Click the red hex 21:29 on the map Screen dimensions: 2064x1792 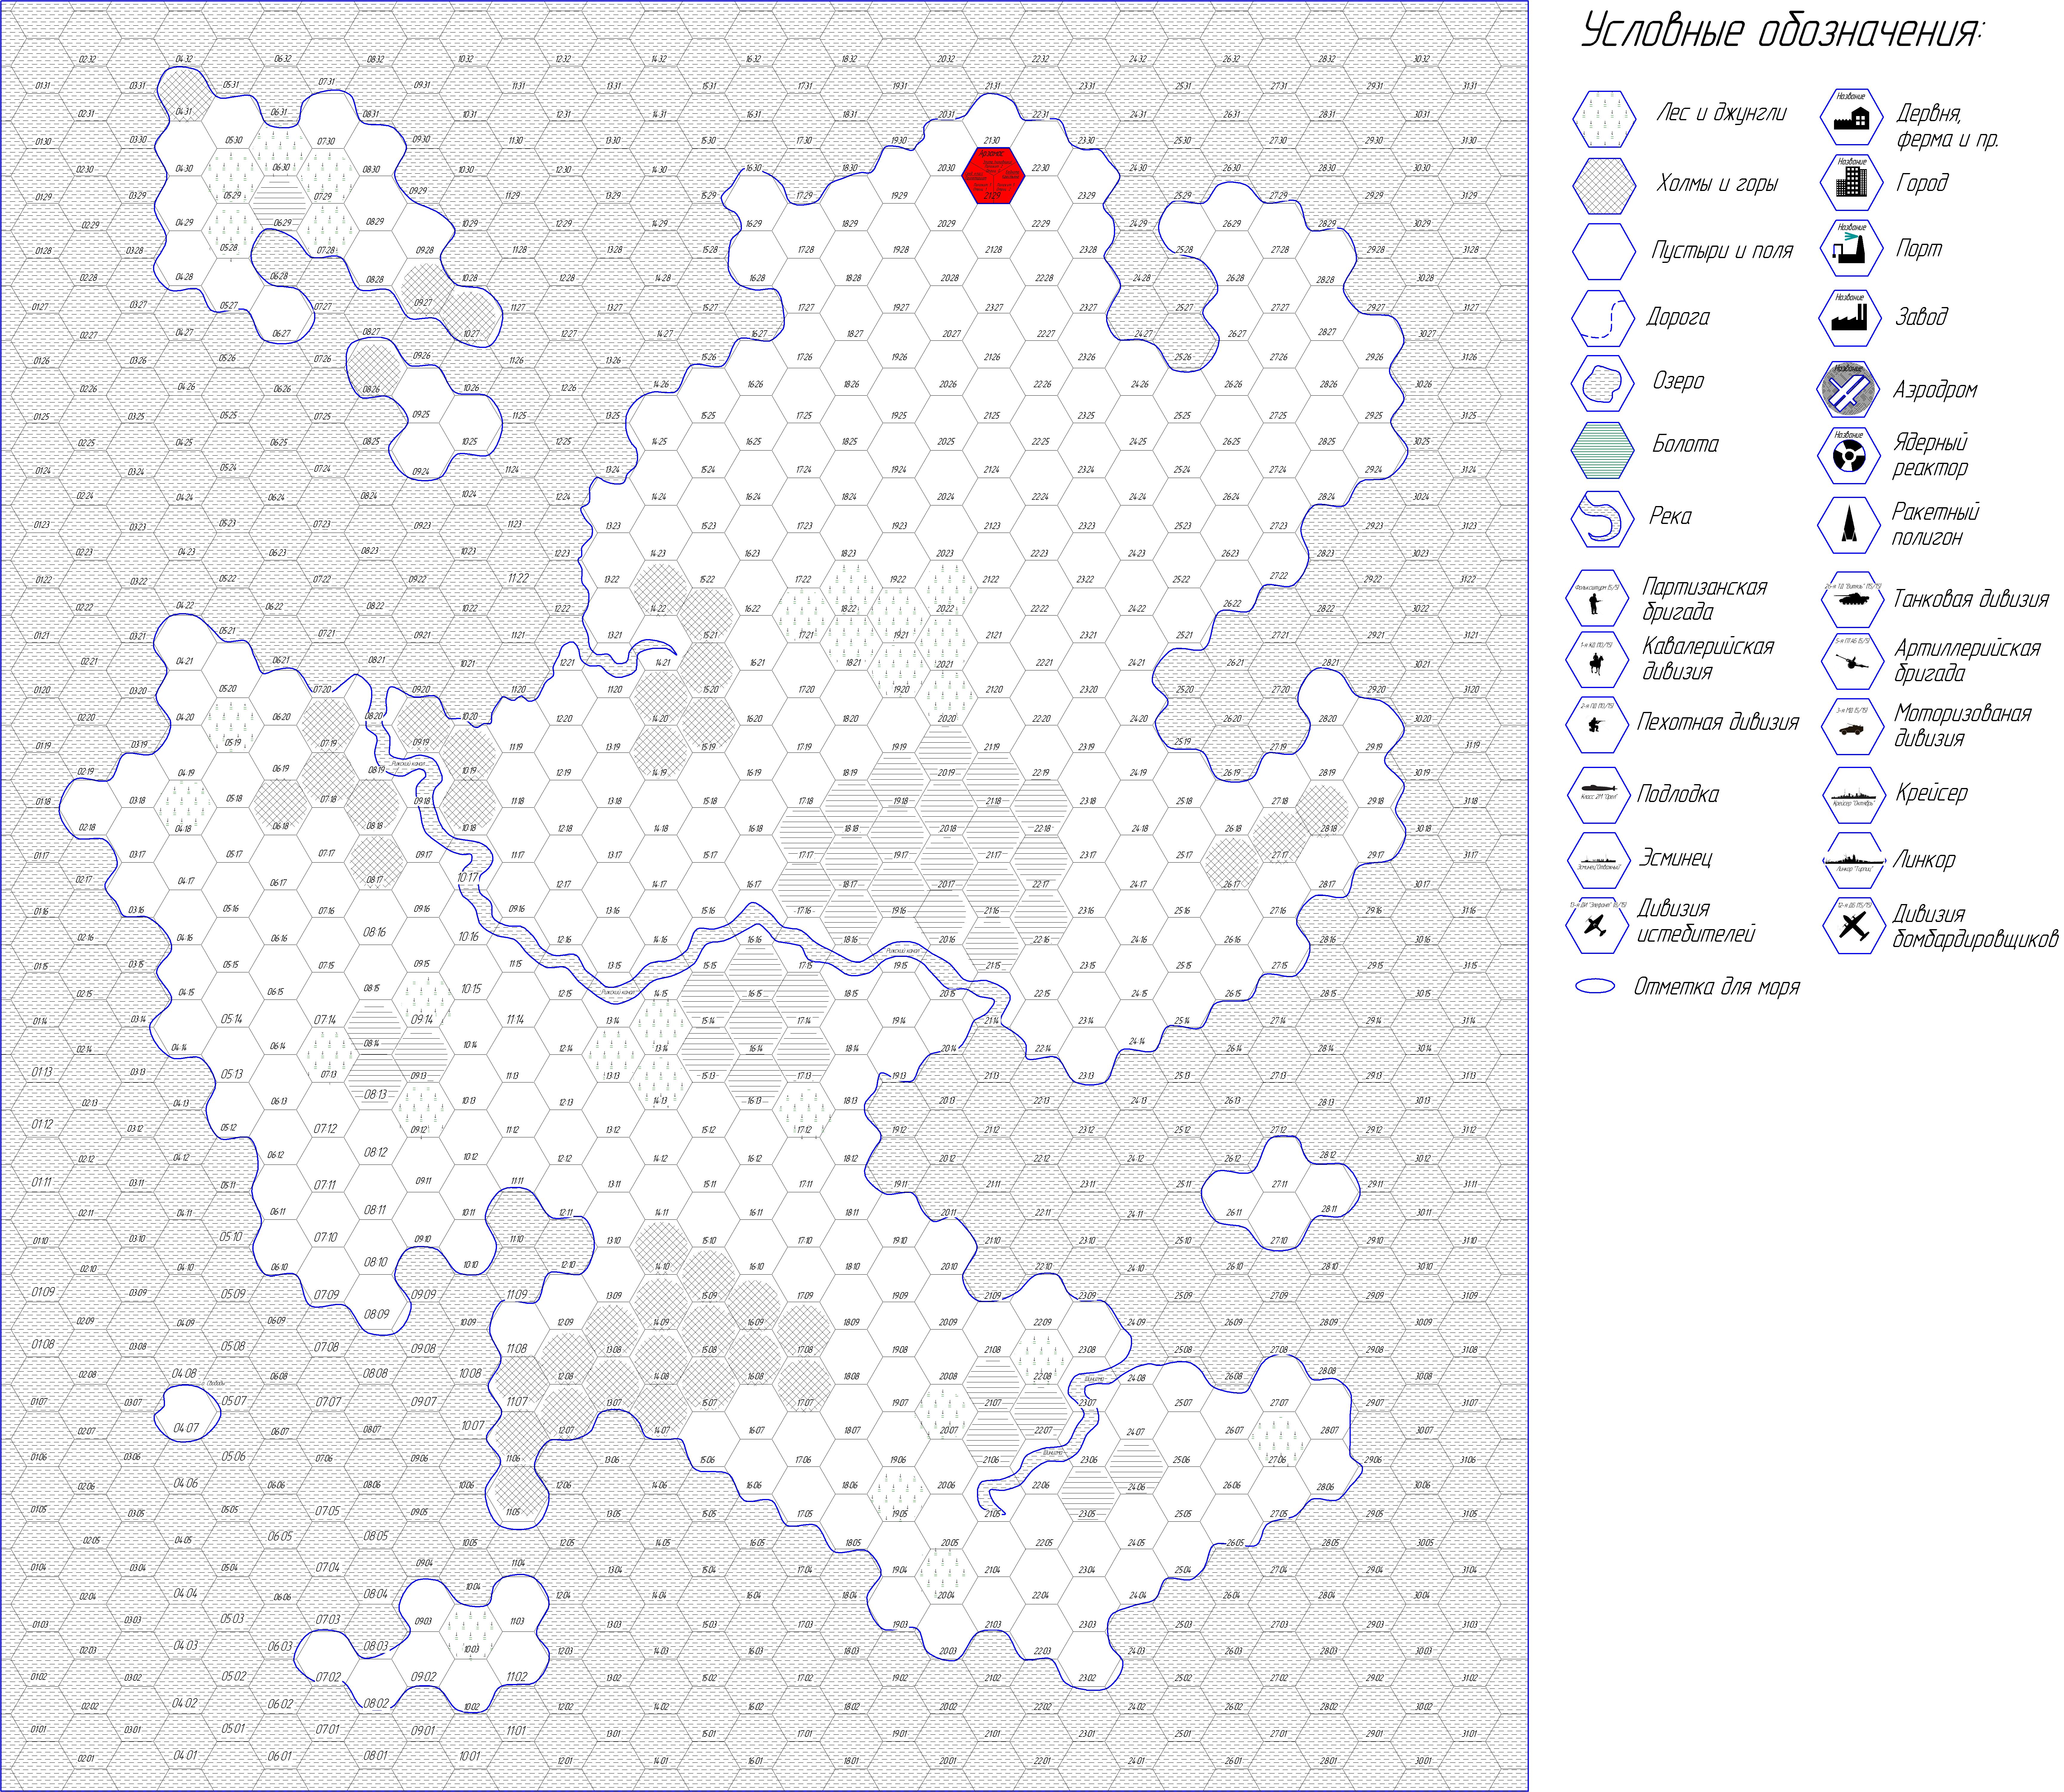(x=993, y=176)
